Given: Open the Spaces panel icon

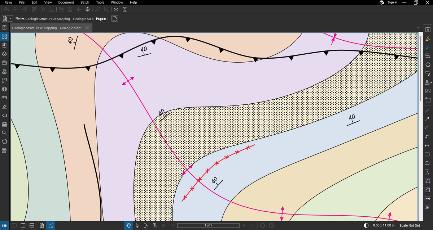Looking at the screenshot, I should tap(4, 80).
